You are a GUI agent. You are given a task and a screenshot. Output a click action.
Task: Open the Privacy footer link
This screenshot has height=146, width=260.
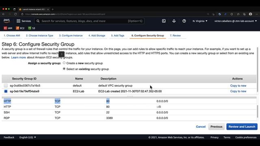tap(214, 137)
